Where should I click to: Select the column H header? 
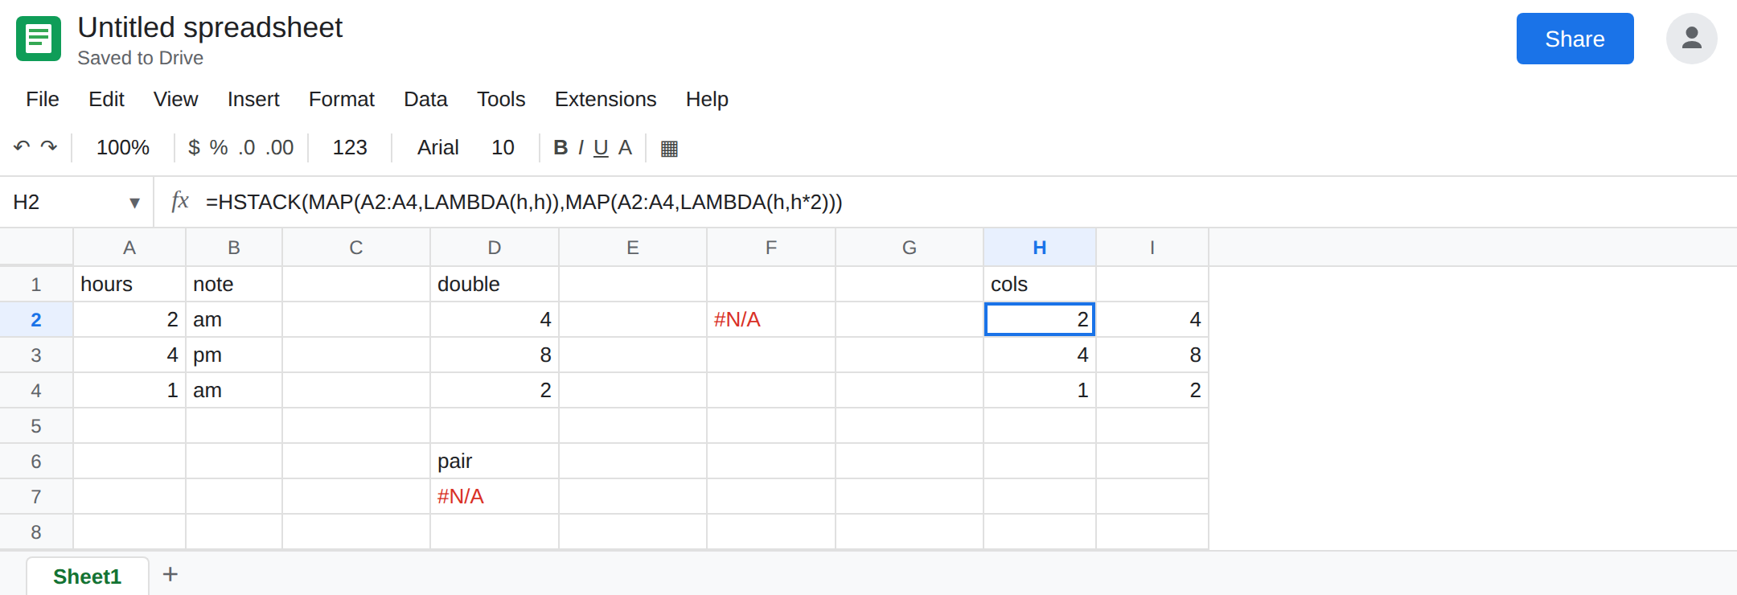1040,248
